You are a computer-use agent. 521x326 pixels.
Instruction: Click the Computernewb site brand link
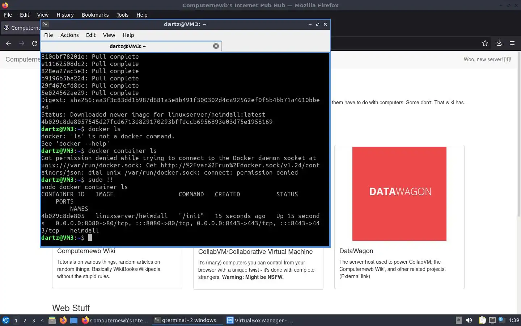coord(23,59)
